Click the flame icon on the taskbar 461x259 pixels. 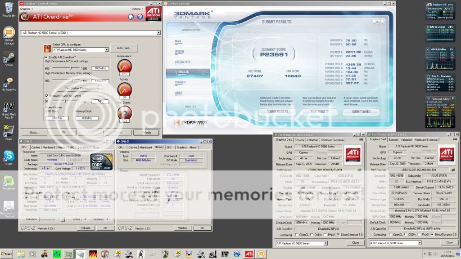[x=93, y=254]
